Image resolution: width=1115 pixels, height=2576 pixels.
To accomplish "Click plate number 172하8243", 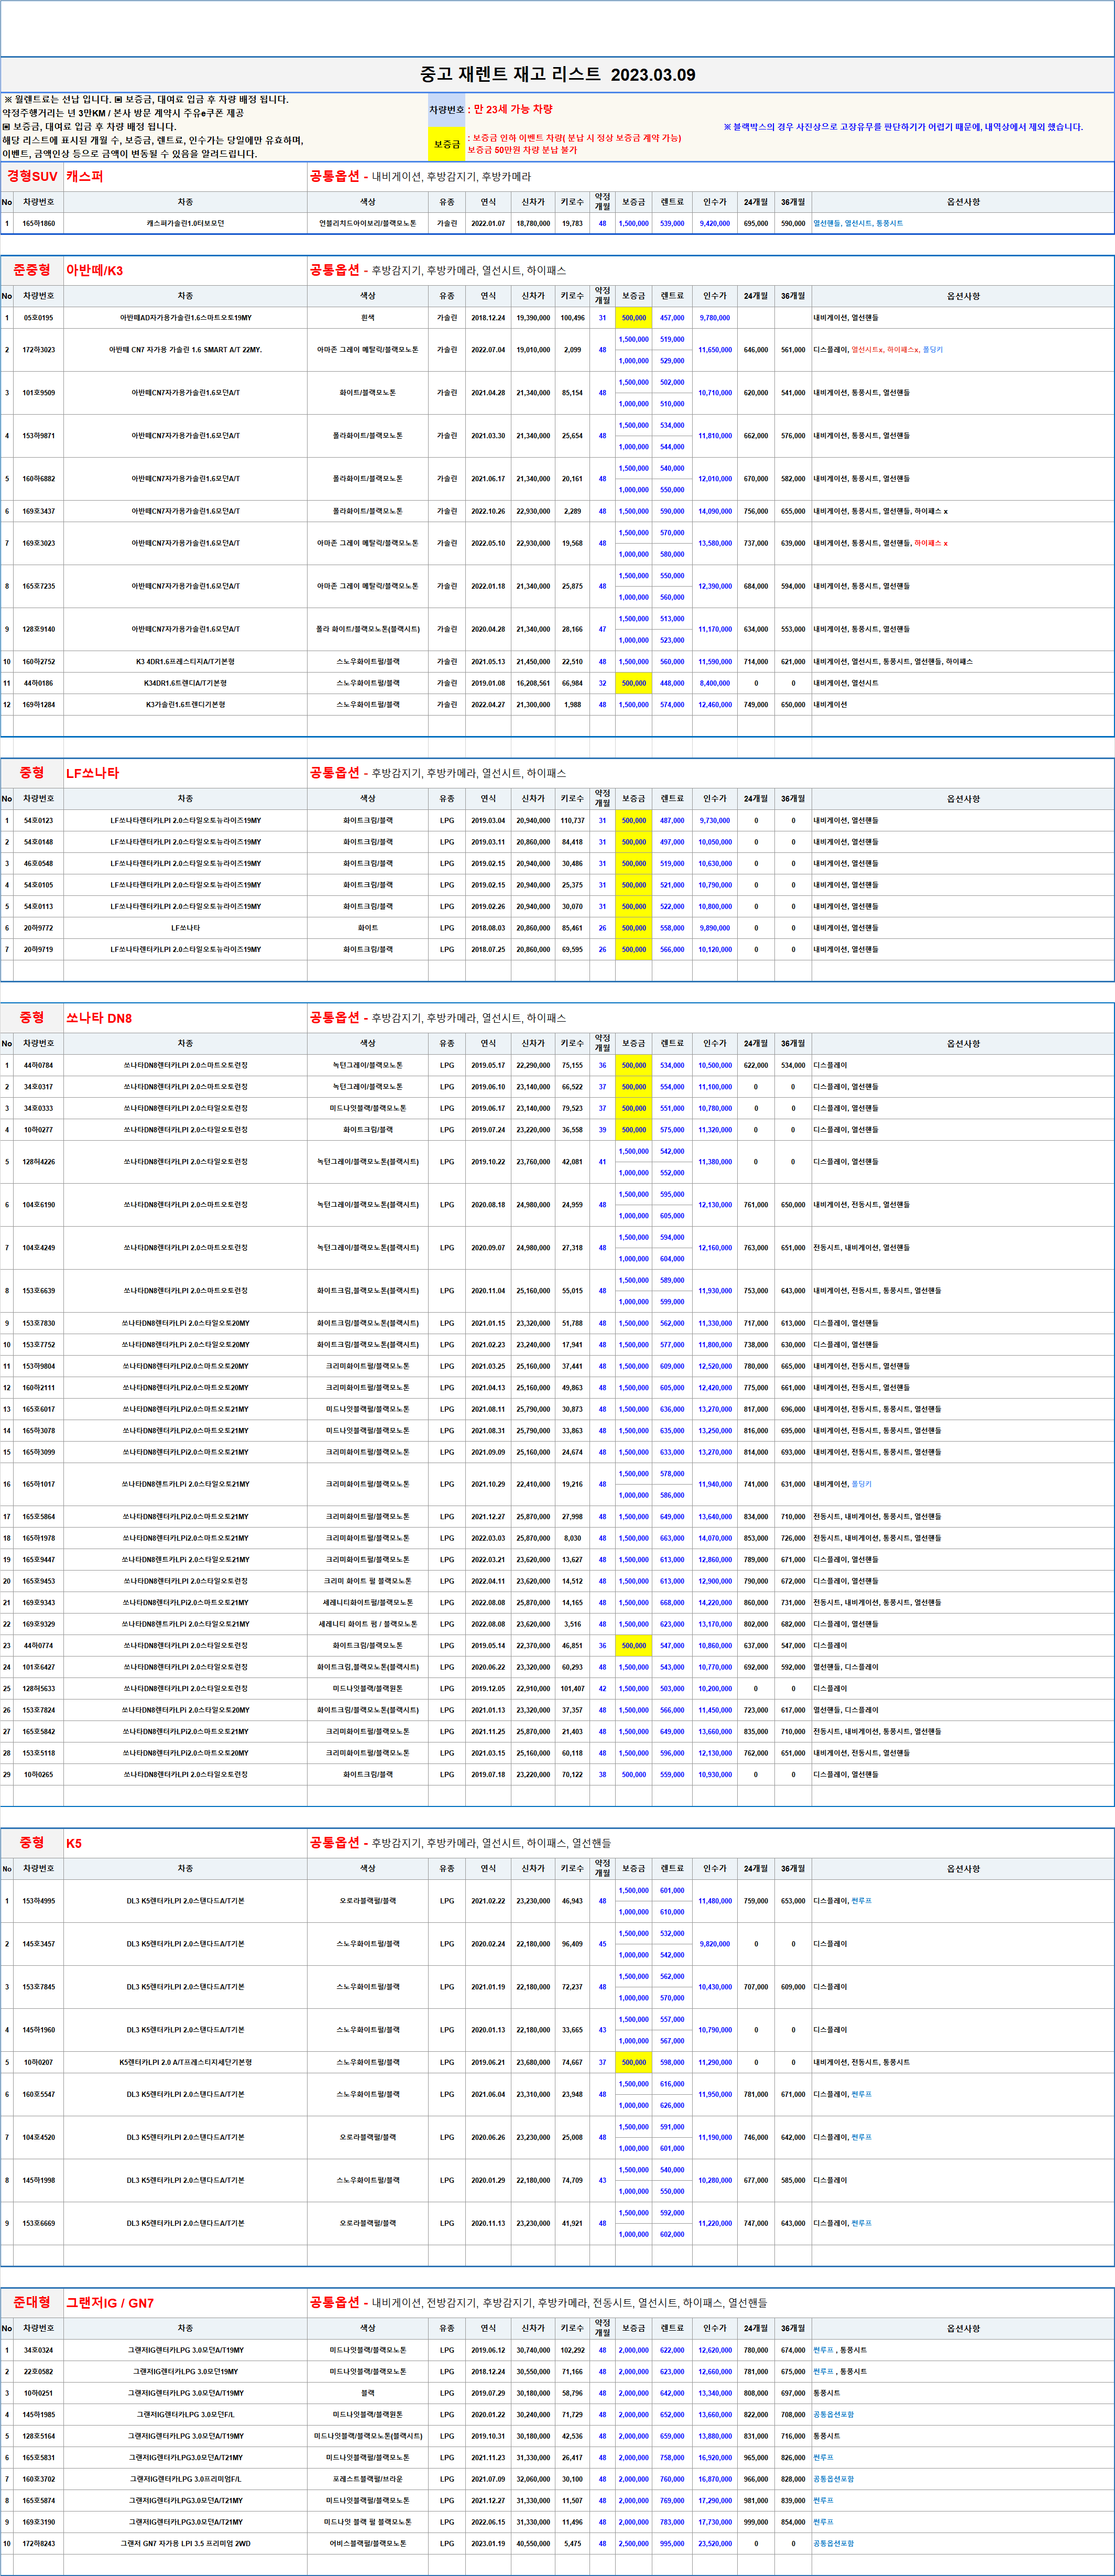I will coord(39,2543).
